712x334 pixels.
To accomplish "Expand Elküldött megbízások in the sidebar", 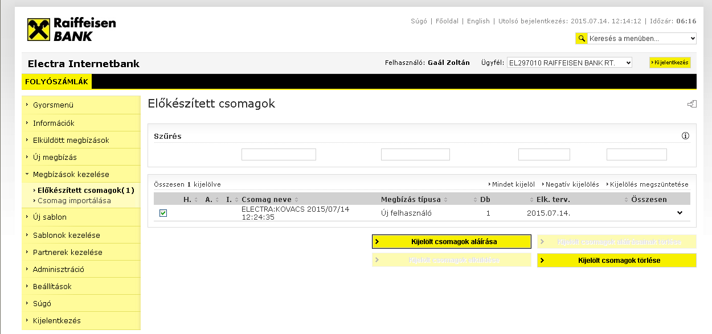I will (80, 140).
